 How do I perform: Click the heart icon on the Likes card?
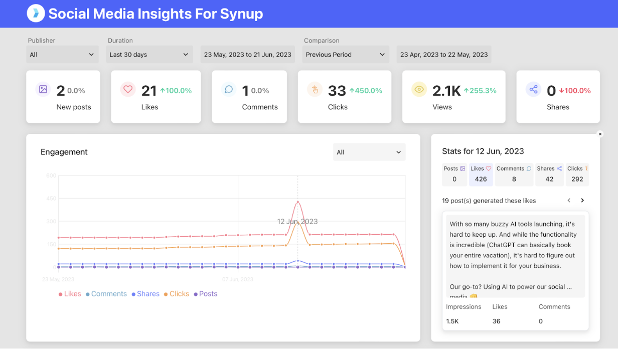(128, 89)
